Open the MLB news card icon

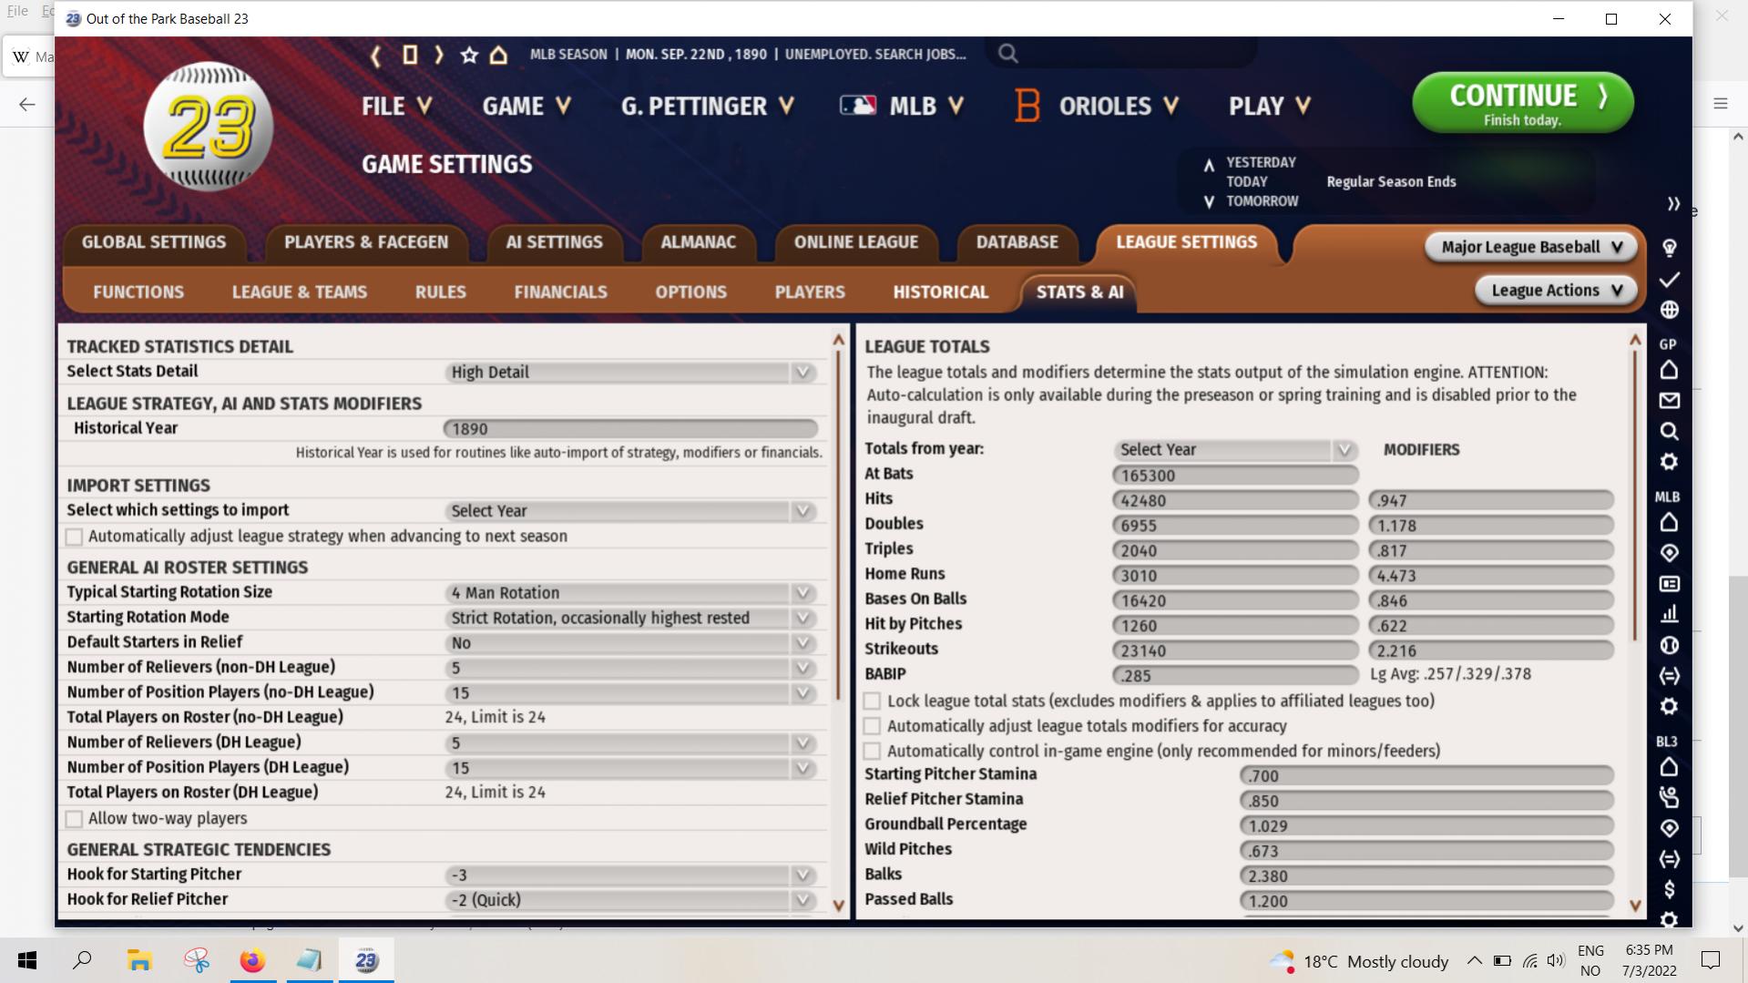click(x=1669, y=584)
